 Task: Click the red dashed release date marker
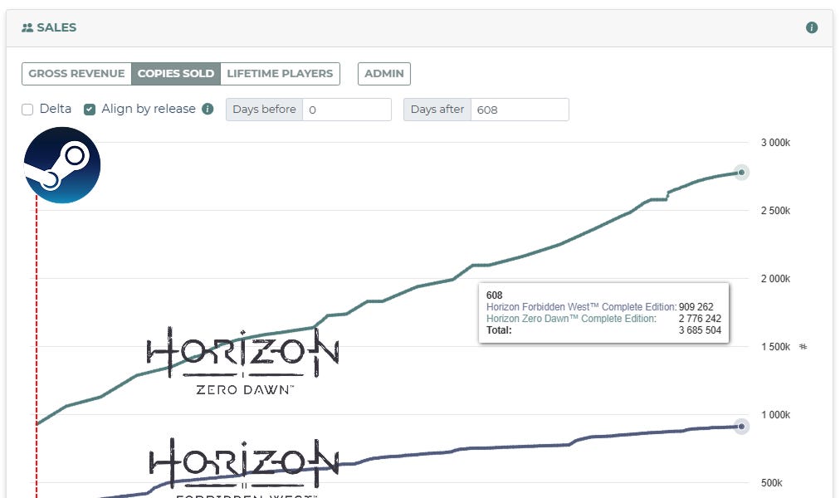35,332
